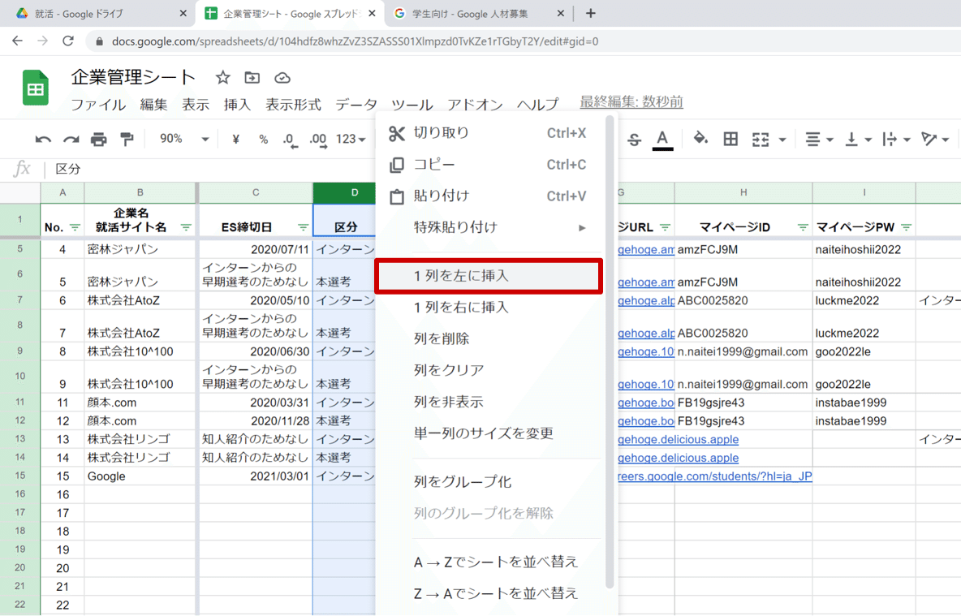Format as percent with % icon
Screen dimensions: 961x616
click(x=264, y=140)
